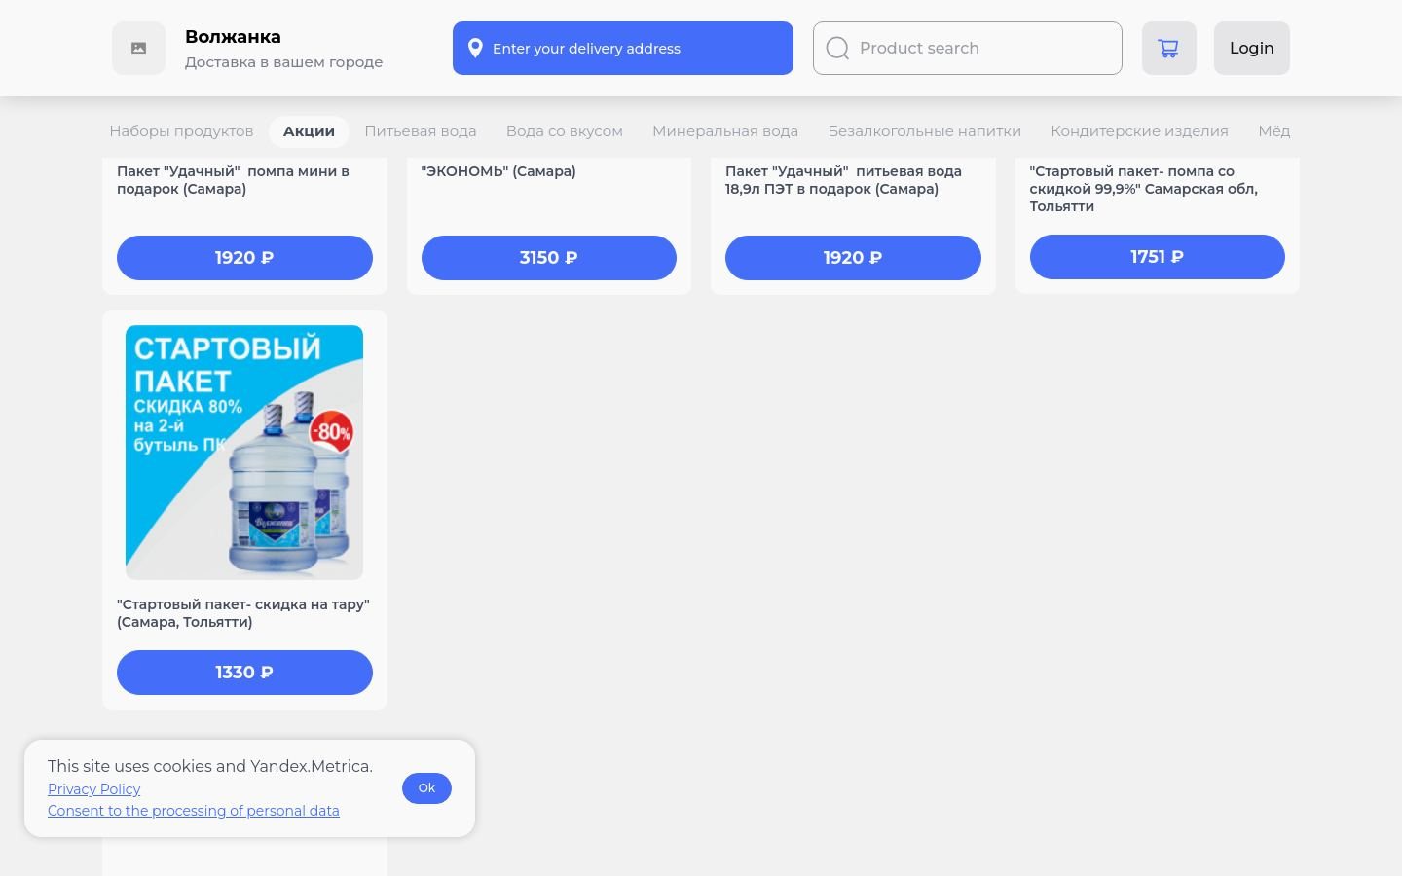
Task: Open Безалкогольные напитки category
Action: tap(924, 131)
